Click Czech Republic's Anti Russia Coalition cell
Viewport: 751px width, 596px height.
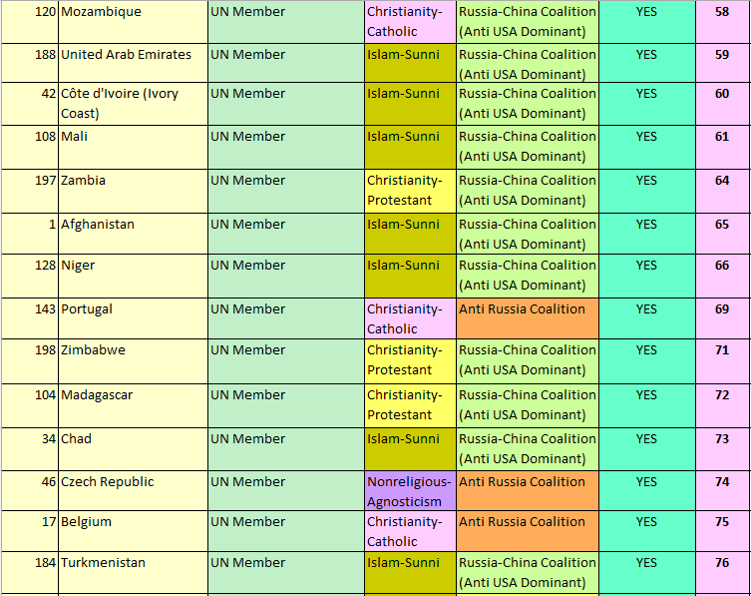click(x=528, y=490)
